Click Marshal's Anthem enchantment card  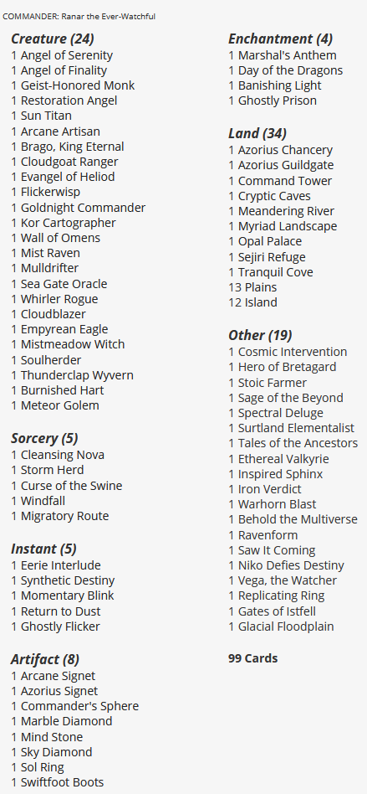point(287,55)
